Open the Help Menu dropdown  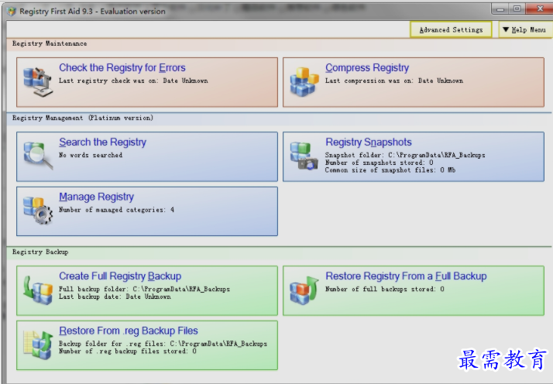coord(525,29)
